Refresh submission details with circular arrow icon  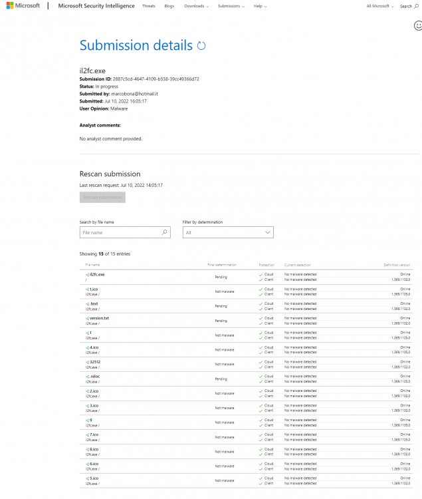201,45
